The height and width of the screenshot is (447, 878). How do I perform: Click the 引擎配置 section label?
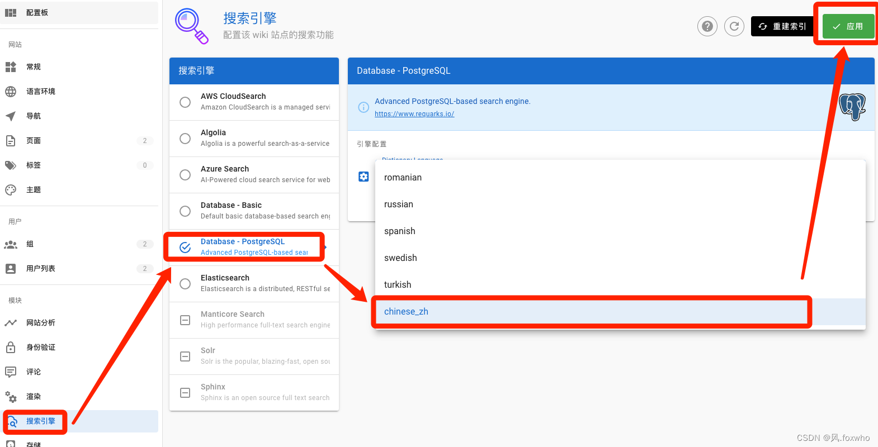point(371,144)
